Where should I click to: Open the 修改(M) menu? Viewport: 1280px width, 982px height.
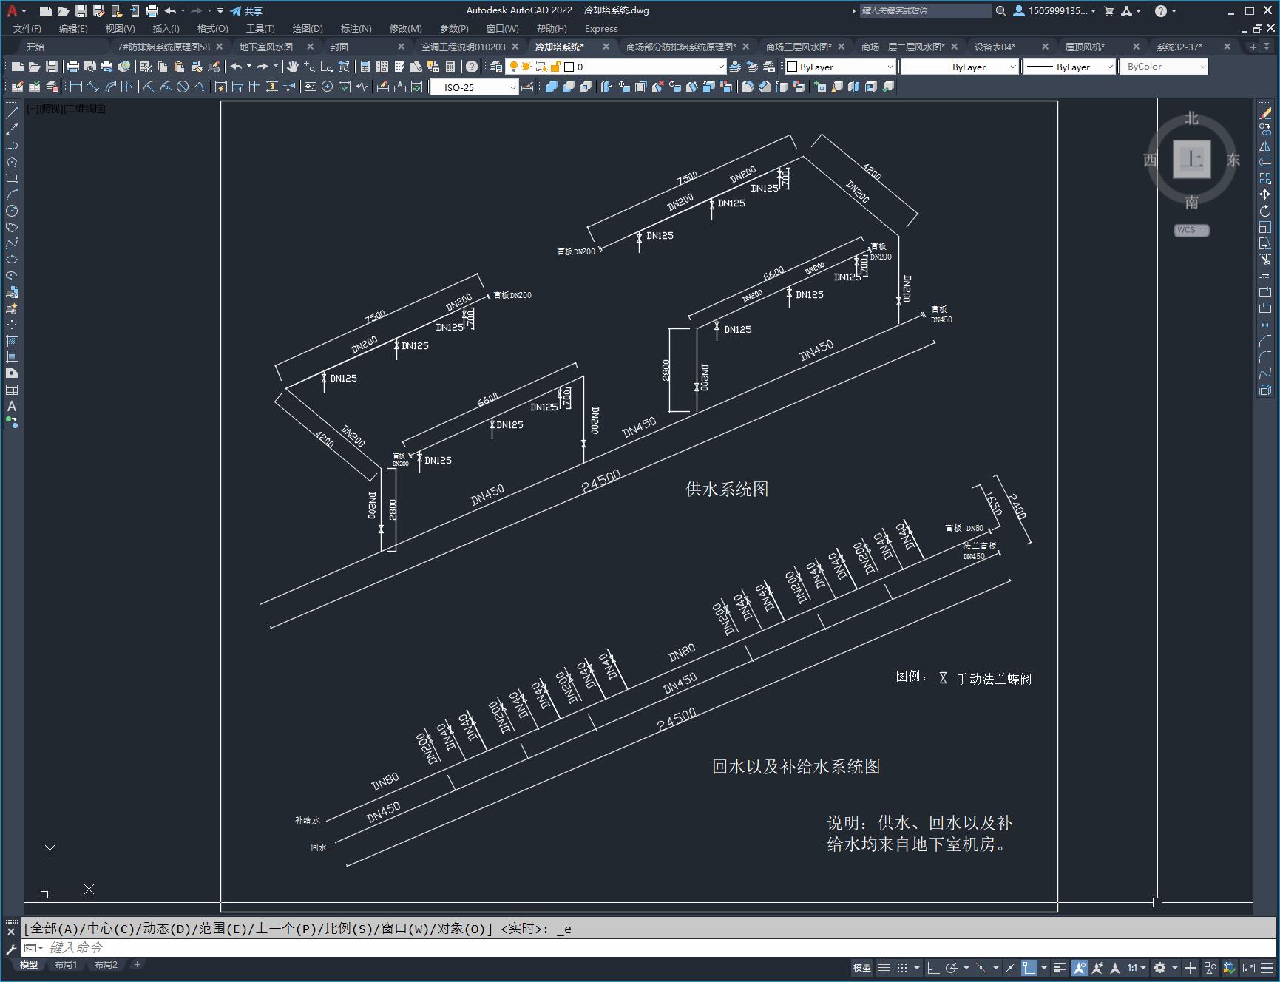[406, 28]
